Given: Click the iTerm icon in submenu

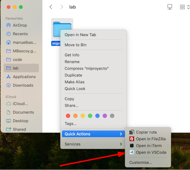Looking at the screenshot, I should click(132, 146).
